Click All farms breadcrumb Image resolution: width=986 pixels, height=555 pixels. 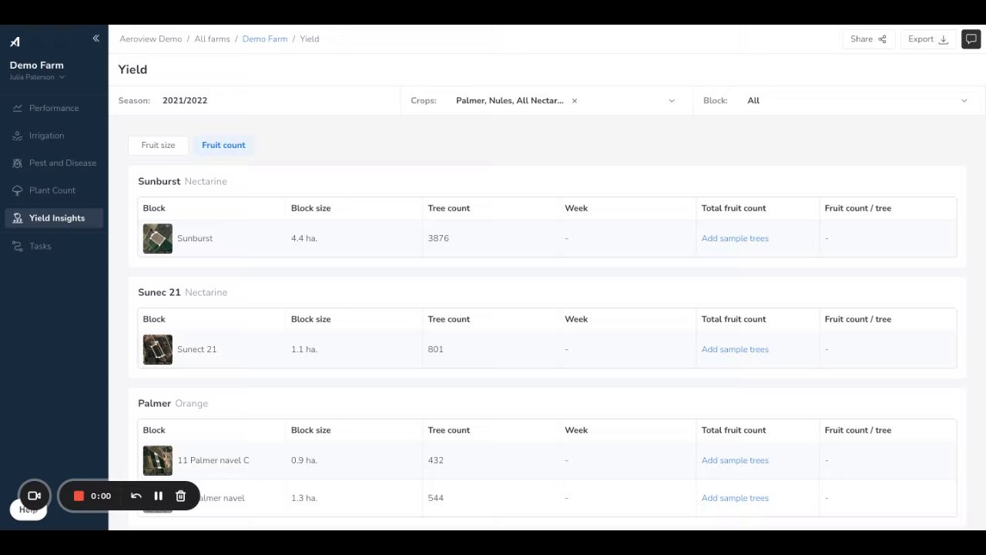tap(212, 39)
